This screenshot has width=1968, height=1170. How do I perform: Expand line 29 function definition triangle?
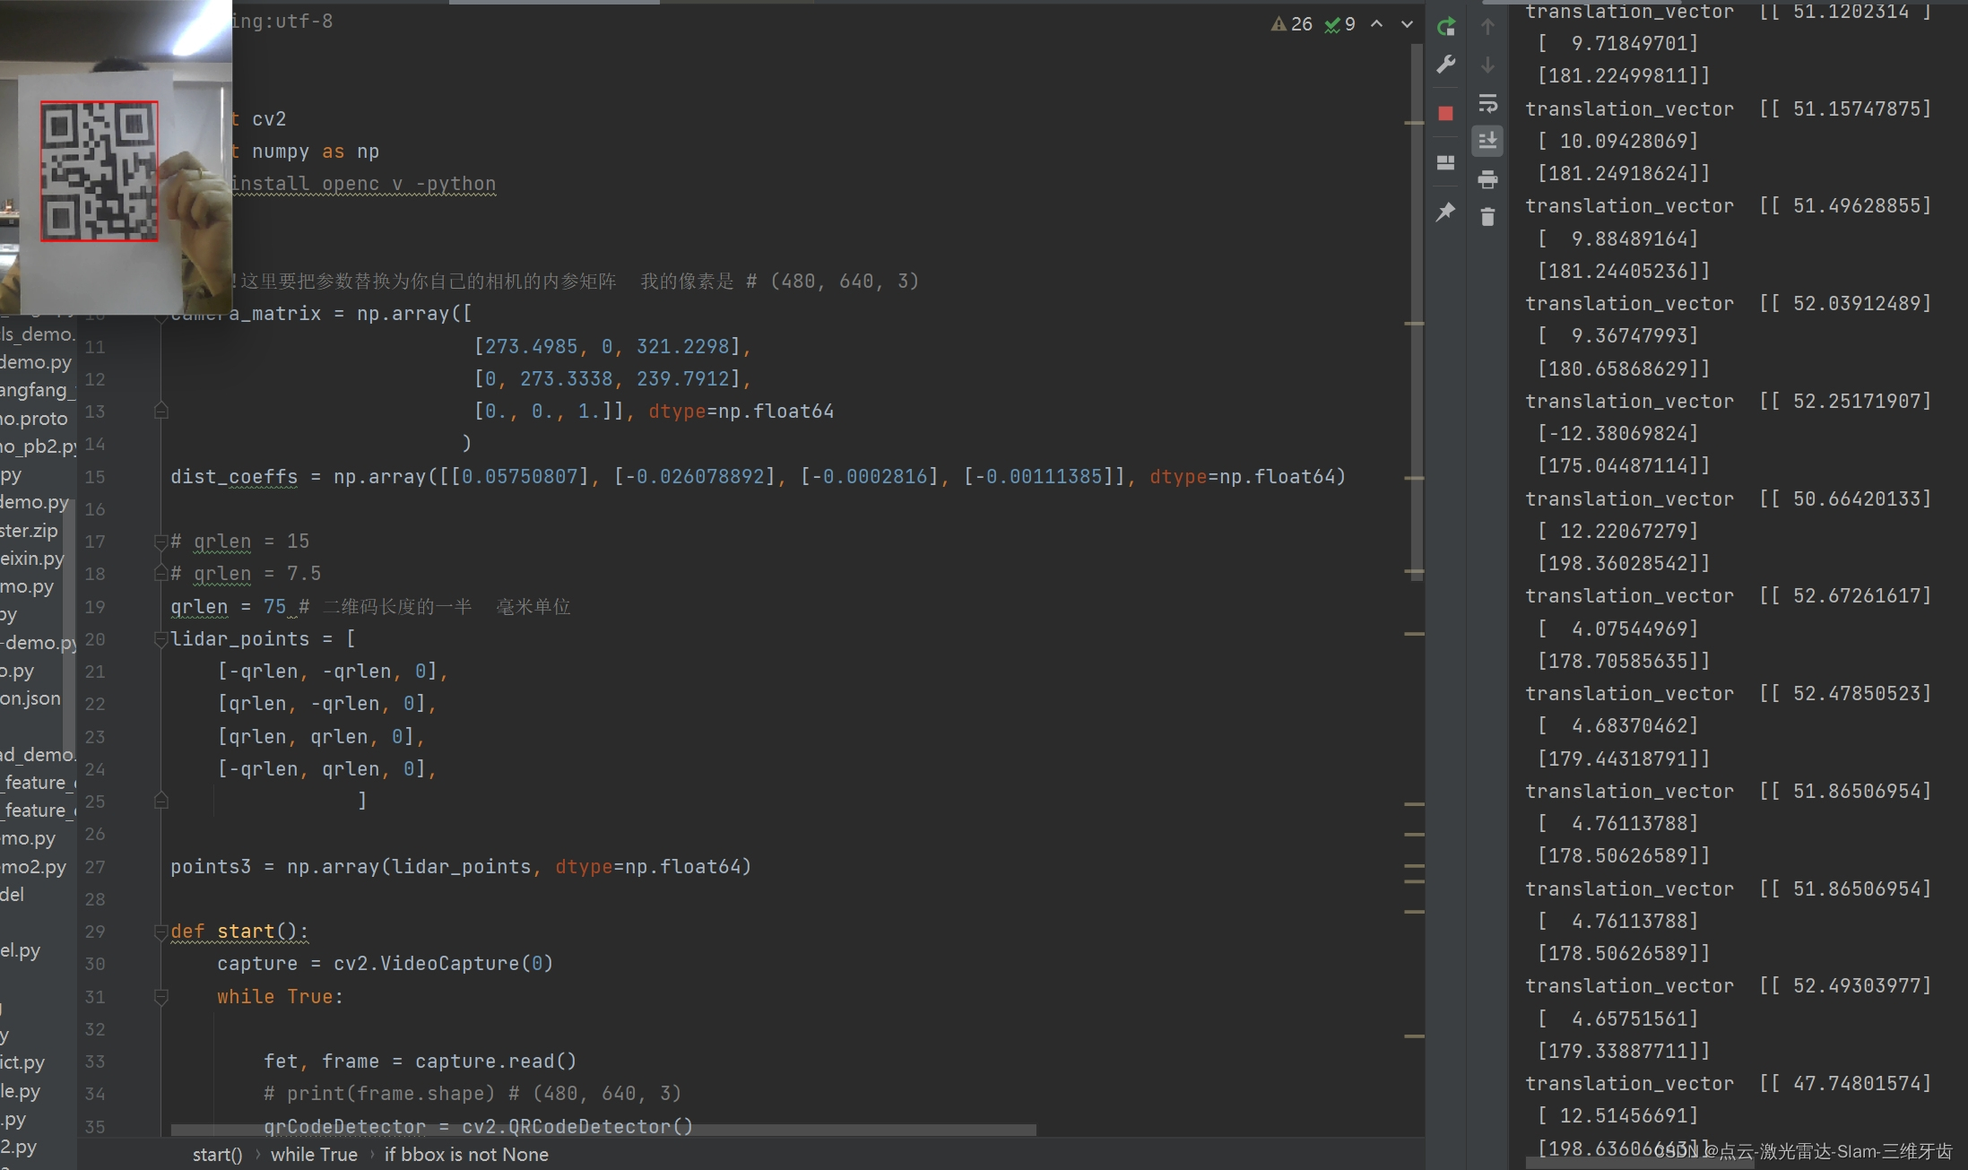pyautogui.click(x=158, y=931)
